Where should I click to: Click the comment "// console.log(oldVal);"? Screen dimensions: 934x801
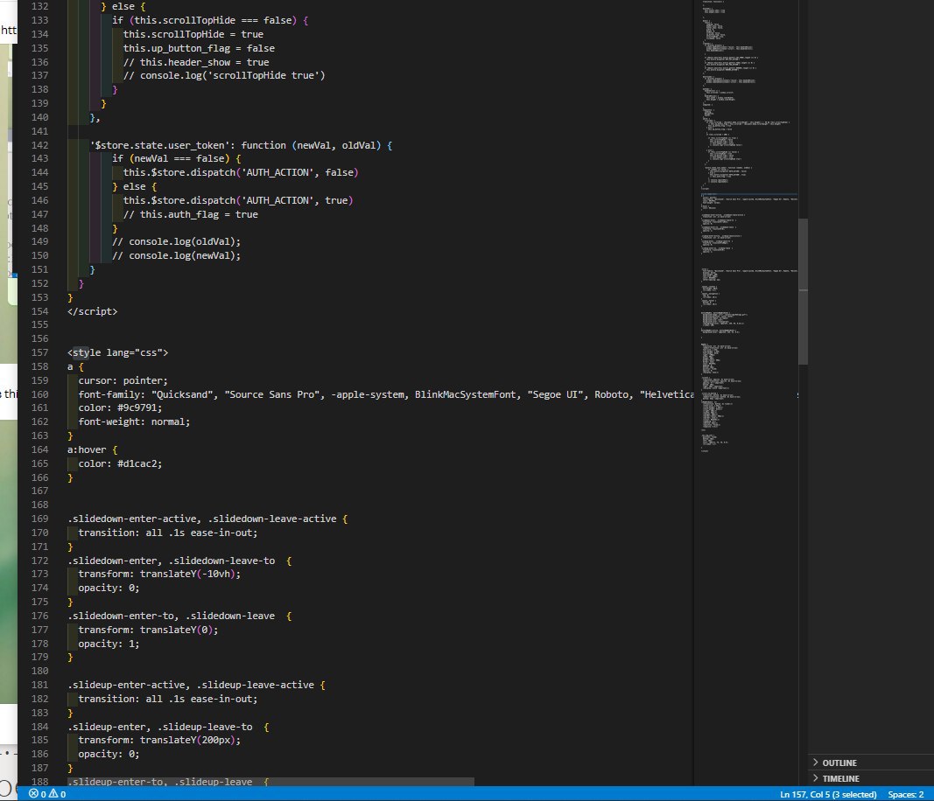(x=176, y=241)
